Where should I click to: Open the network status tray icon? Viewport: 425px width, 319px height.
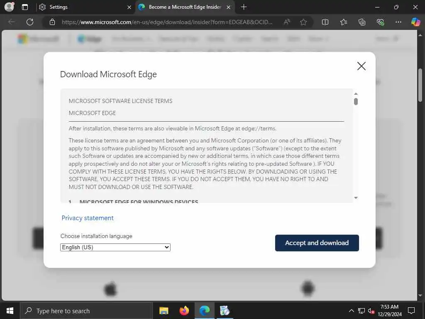(x=361, y=311)
